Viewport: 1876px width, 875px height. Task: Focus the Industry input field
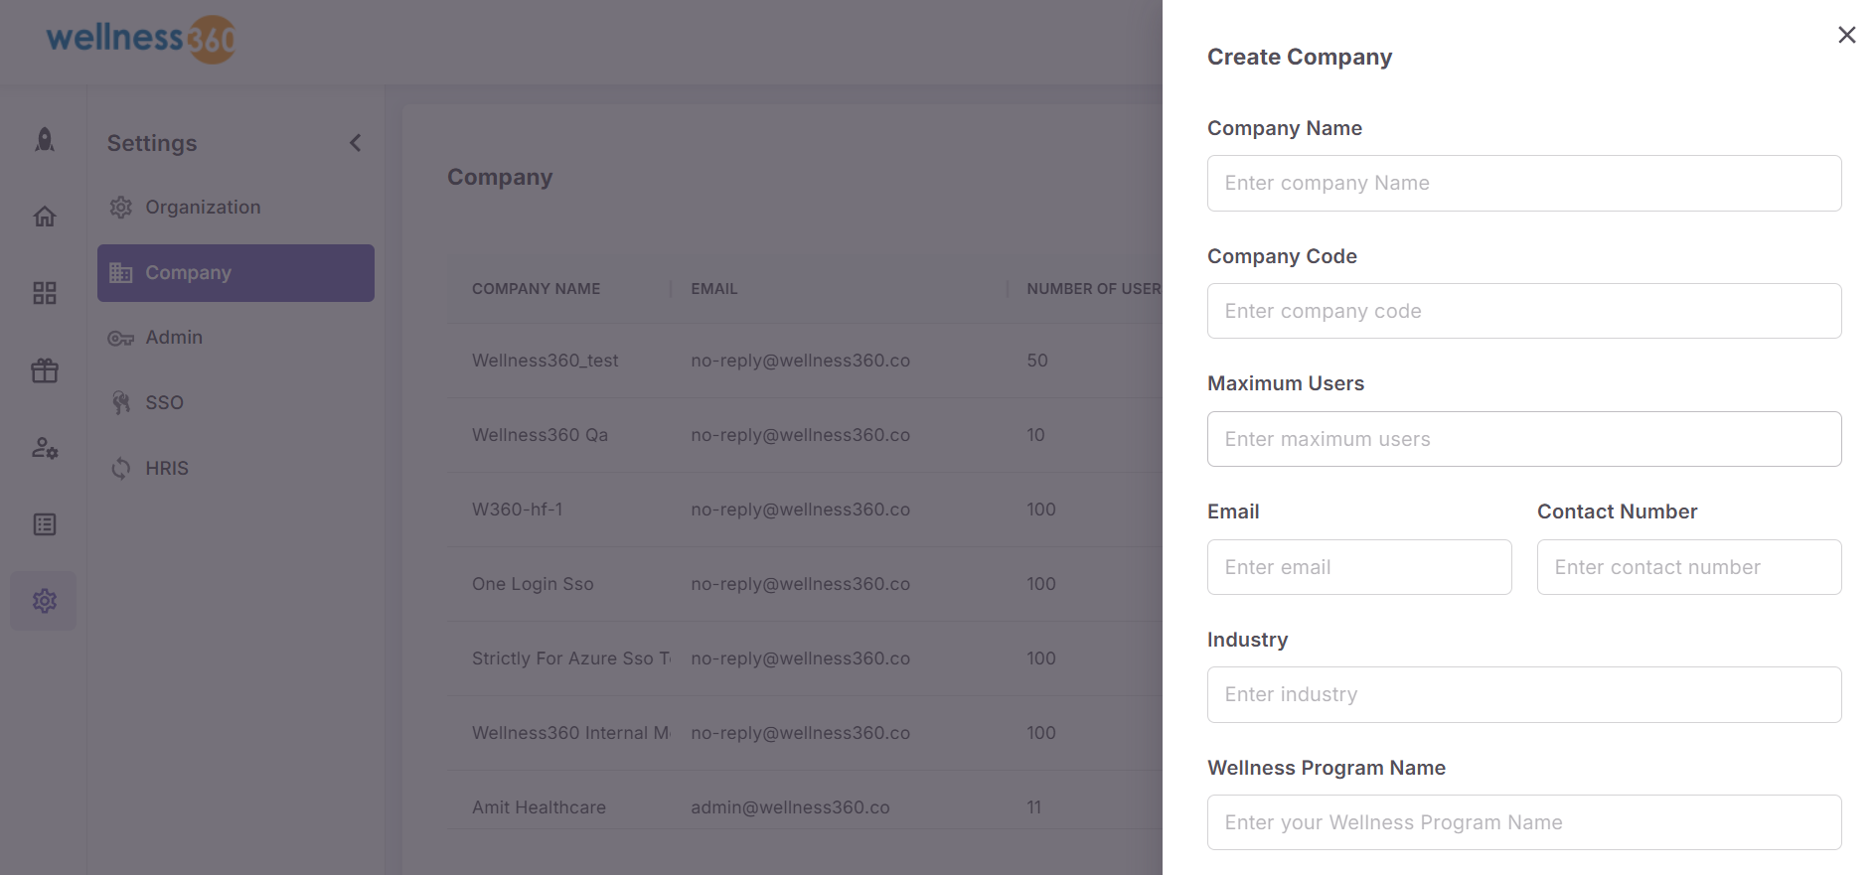(x=1524, y=694)
